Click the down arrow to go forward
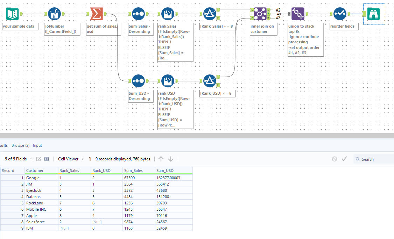The width and height of the screenshot is (394, 239). [x=170, y=159]
